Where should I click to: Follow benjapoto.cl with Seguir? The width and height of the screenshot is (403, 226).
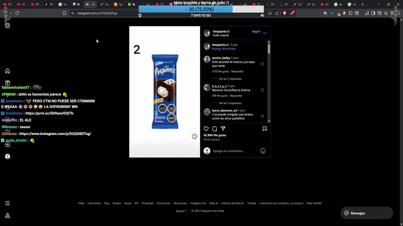point(256,31)
